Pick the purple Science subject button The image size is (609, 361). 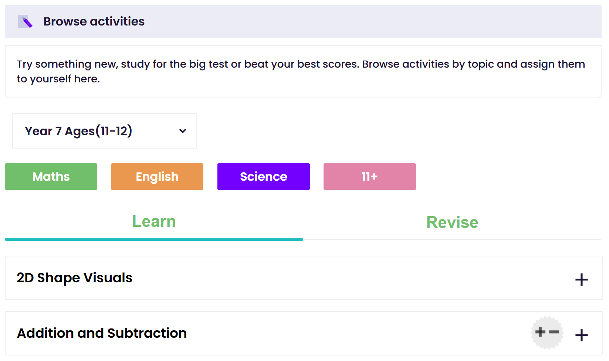tap(264, 177)
